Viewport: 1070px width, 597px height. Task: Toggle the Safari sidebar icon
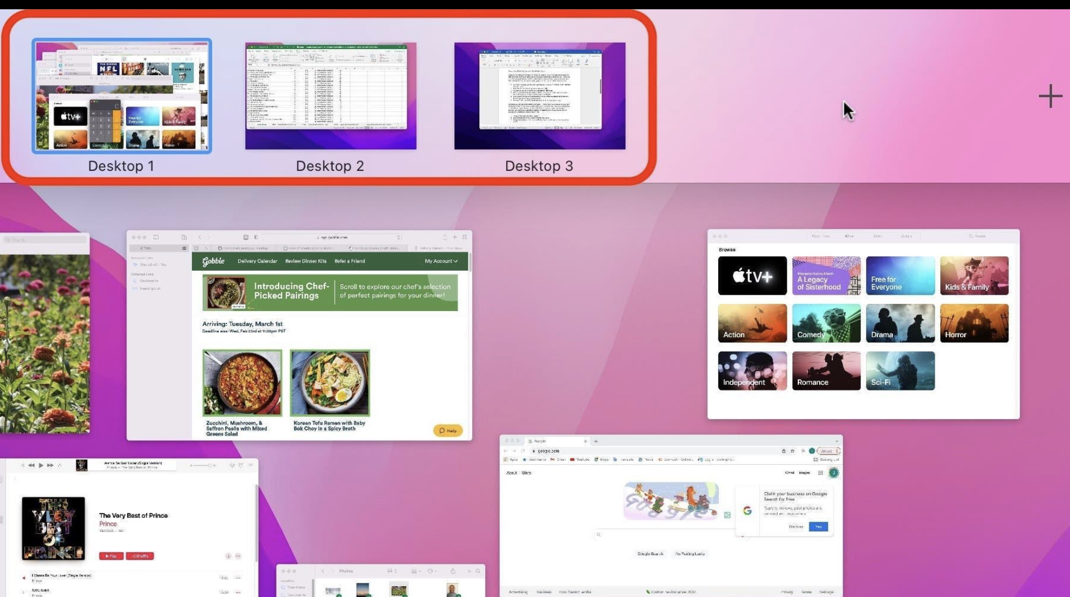tap(156, 237)
